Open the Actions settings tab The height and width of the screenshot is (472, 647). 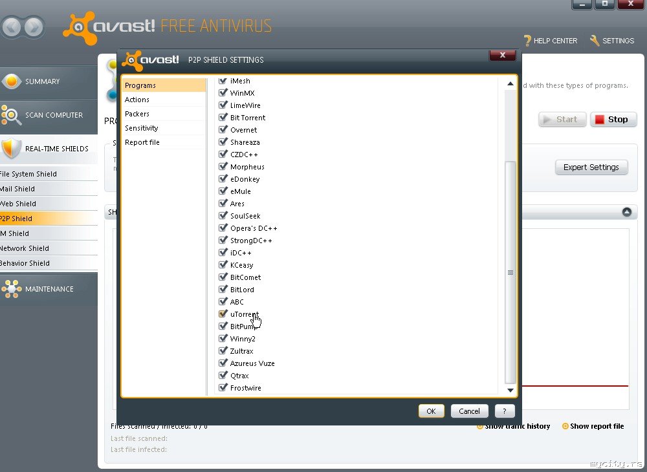pos(164,100)
